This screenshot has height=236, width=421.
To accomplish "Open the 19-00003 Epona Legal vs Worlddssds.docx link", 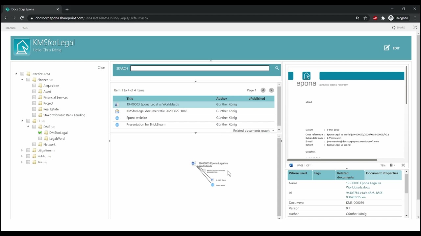I will [363, 185].
